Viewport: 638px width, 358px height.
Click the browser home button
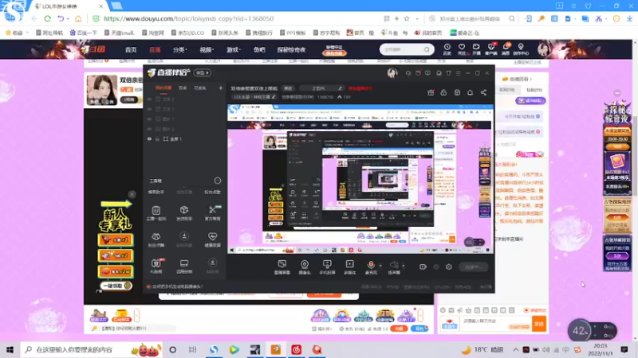[x=78, y=18]
